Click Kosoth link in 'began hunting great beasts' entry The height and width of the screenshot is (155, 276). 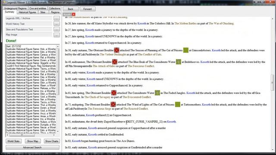[76, 141]
